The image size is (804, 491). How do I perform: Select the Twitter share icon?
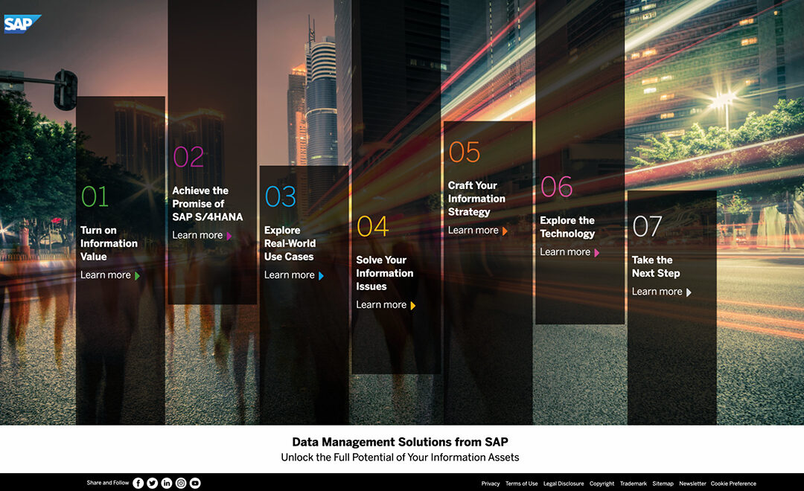152,483
